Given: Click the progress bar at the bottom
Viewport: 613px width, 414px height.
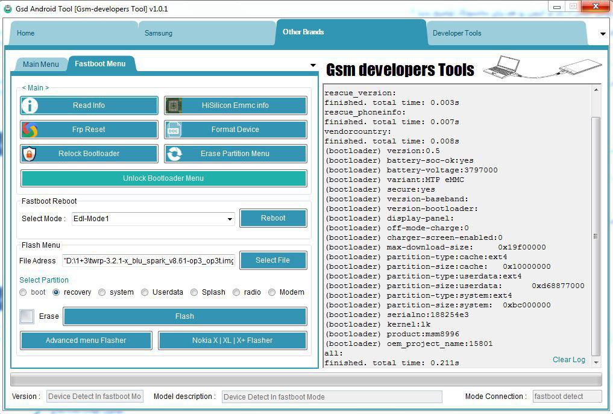Looking at the screenshot, I should point(306,379).
